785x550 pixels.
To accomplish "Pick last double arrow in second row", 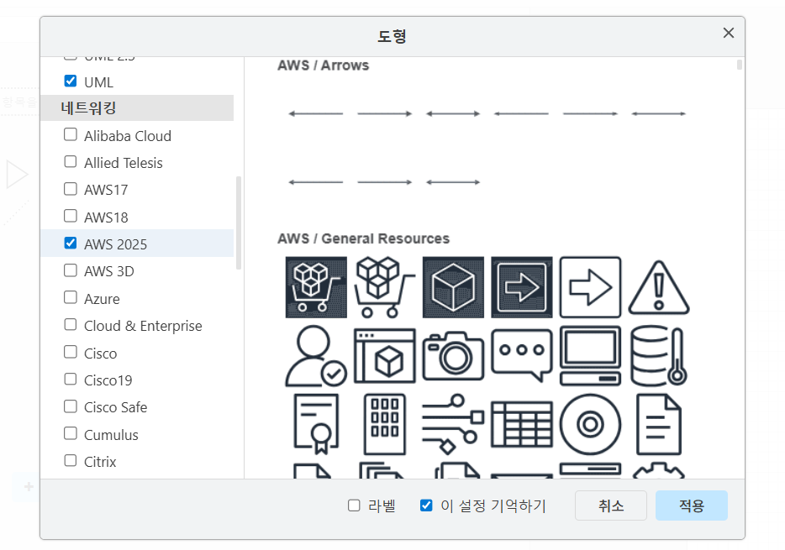I will coord(453,182).
